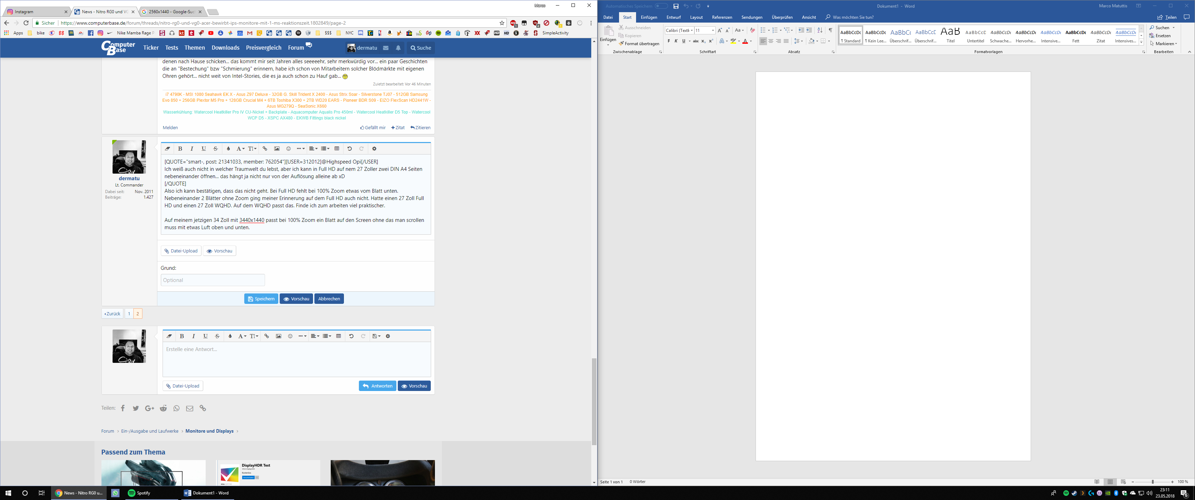Screen dimensions: 1195x500
Task: Toggle the settings gear in the edit toolbar
Action: pos(374,149)
